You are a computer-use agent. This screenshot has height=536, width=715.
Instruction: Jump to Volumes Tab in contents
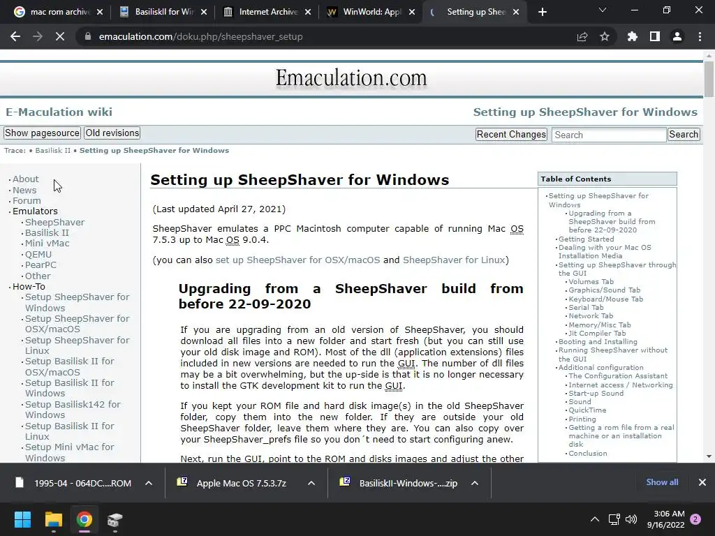[x=591, y=282]
